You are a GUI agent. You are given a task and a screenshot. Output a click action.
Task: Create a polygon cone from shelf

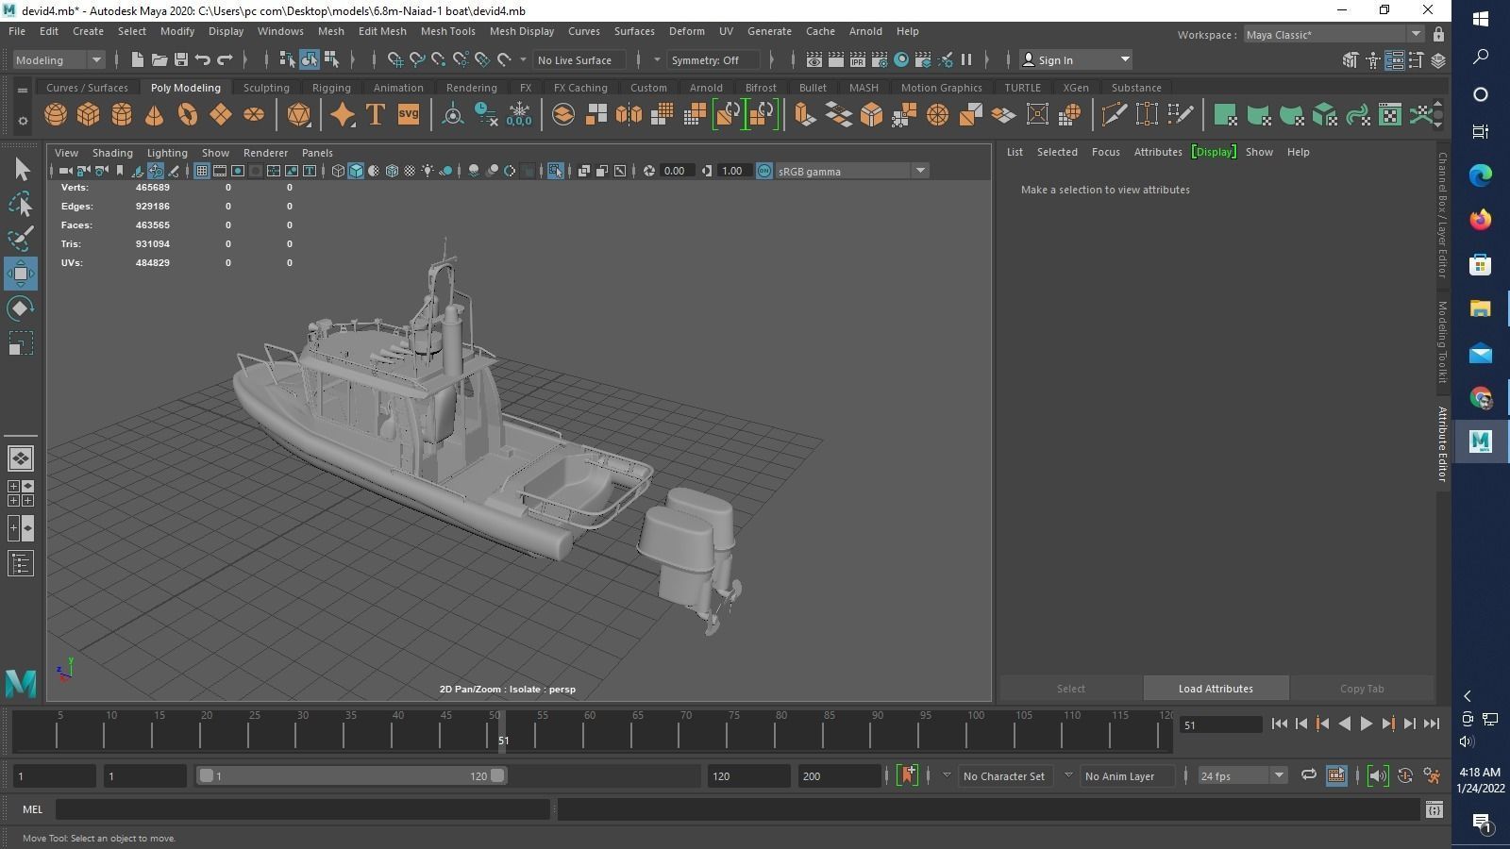(154, 115)
